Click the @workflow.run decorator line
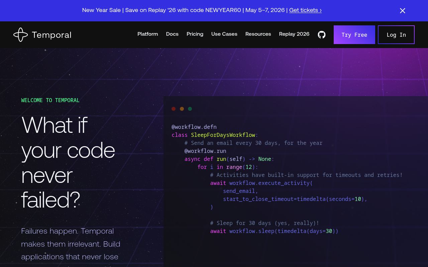The height and width of the screenshot is (267, 428). pos(205,151)
